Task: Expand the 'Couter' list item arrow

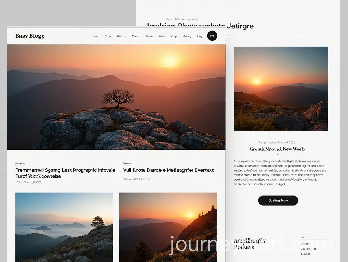Action: [x=305, y=254]
